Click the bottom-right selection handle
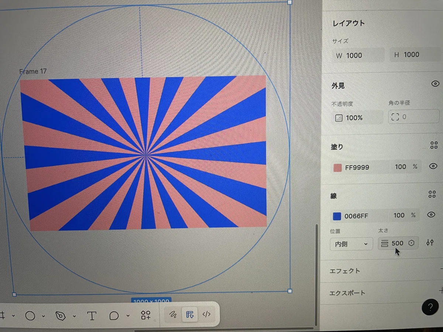The height and width of the screenshot is (332, 443). click(290, 291)
